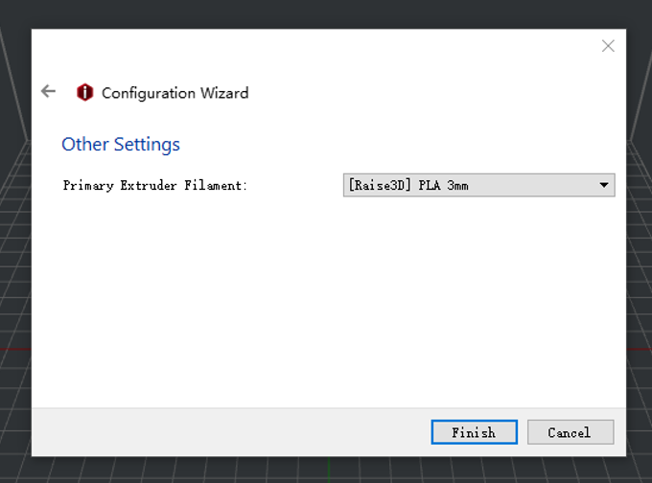Click the empty white area of wizard page

pyautogui.click(x=329, y=299)
